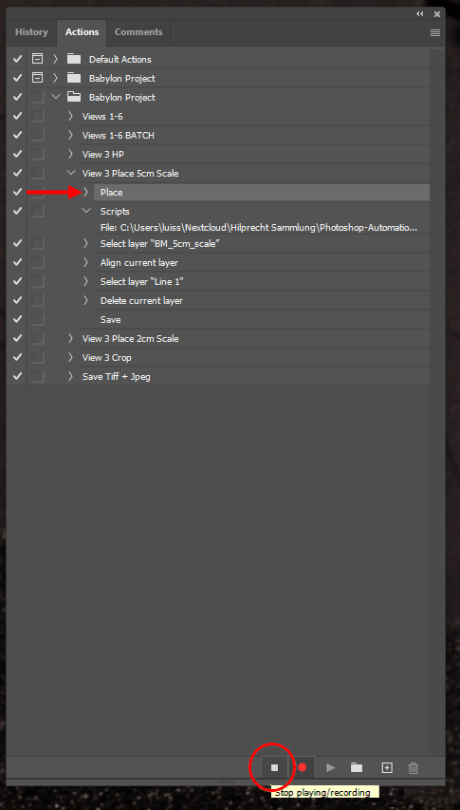Collapse the panel with the double-arrow icon

coord(420,14)
